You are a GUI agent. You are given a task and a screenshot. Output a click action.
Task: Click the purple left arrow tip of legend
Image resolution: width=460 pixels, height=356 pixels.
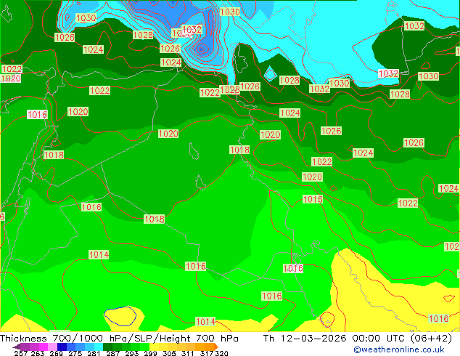(x=16, y=347)
